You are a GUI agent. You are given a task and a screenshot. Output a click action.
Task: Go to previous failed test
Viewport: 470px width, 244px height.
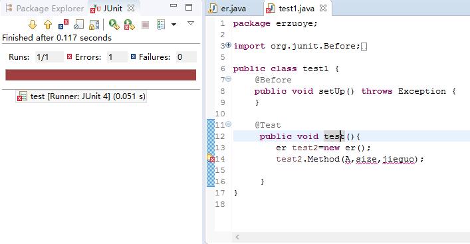coord(48,25)
